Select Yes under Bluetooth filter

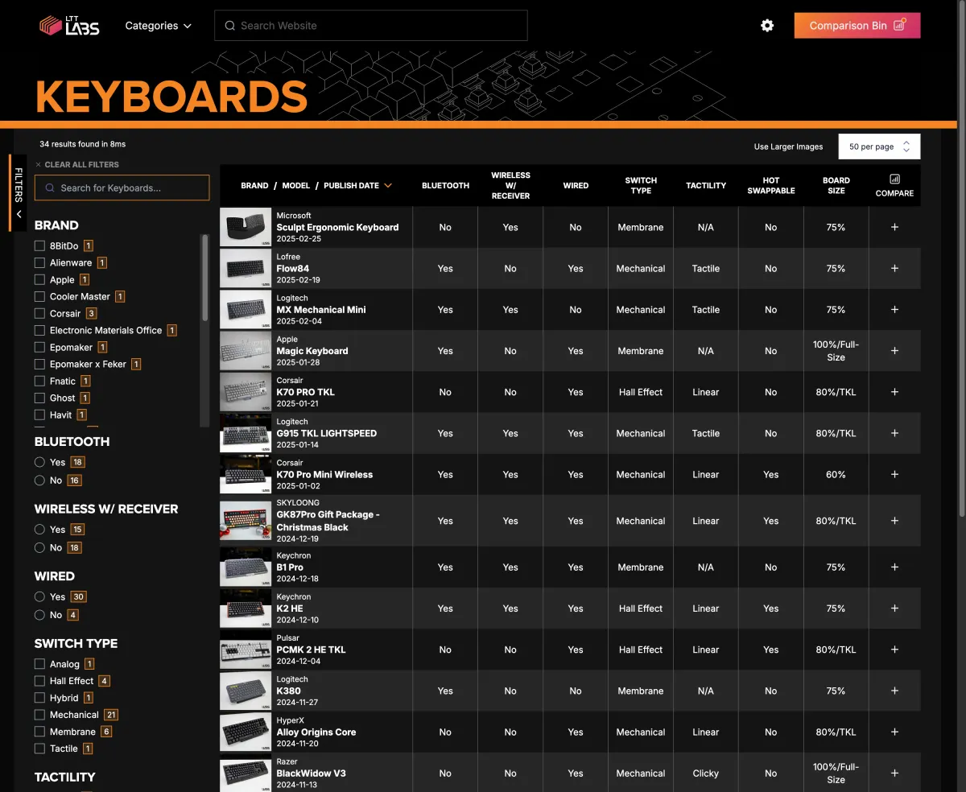39,463
